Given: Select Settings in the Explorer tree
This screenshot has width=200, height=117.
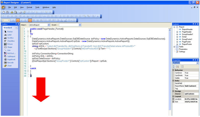Looking at the screenshot, I should coord(182,51).
